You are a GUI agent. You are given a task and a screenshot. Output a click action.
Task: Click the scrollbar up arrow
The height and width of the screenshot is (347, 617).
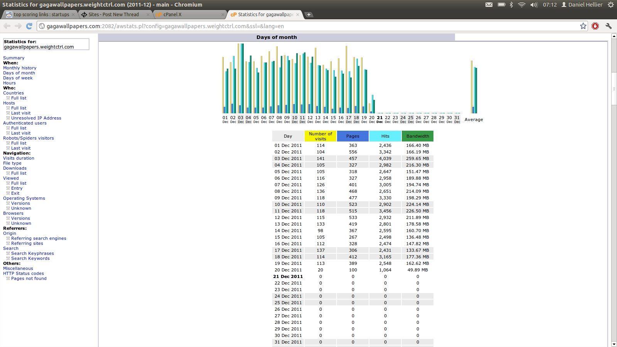(614, 36)
